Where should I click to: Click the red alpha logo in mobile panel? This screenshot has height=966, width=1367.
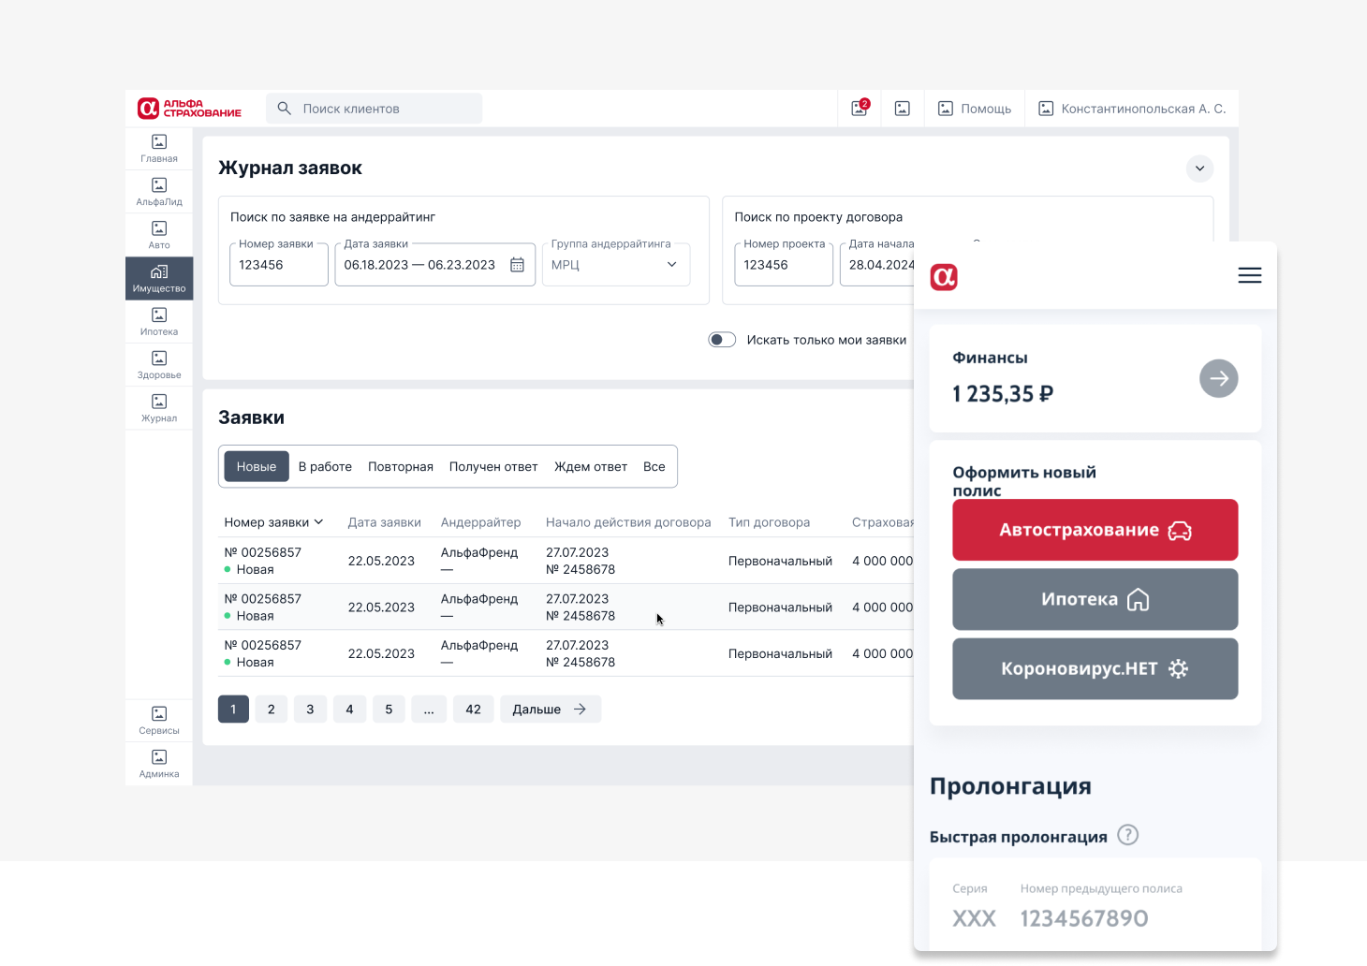[944, 277]
